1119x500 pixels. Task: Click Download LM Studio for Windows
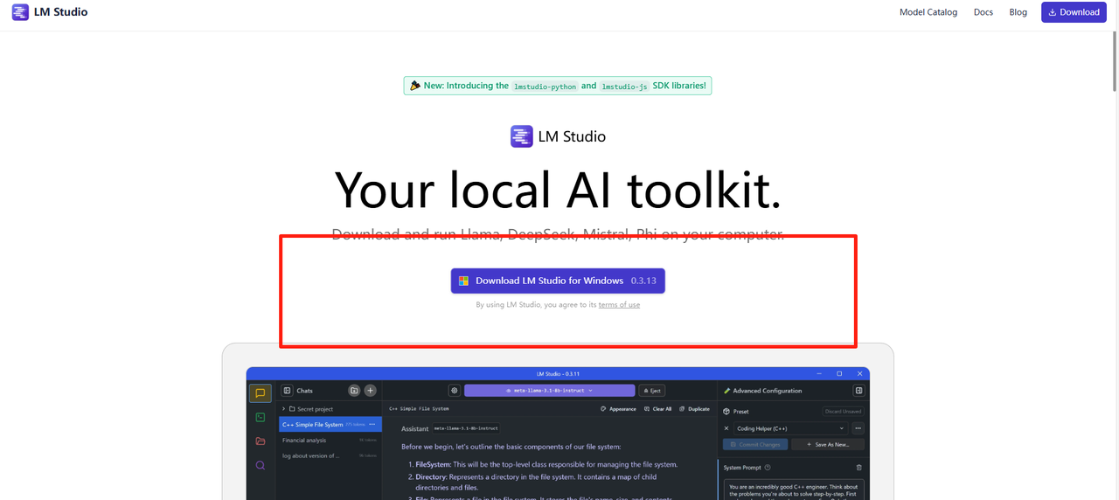557,281
